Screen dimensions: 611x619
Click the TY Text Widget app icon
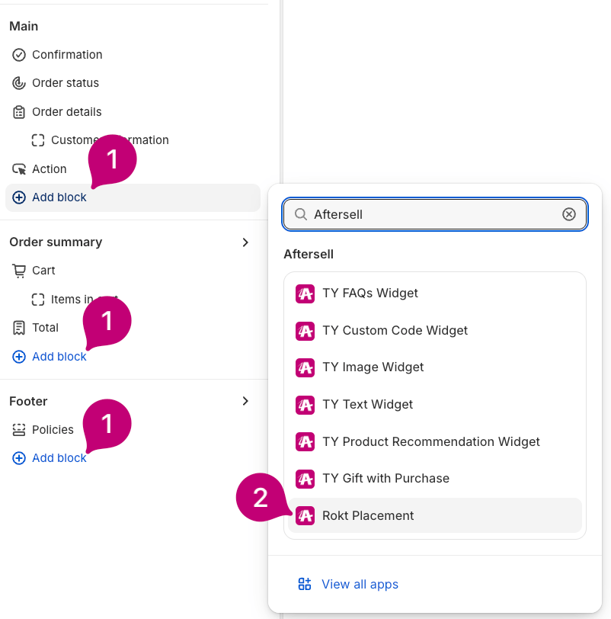click(305, 405)
